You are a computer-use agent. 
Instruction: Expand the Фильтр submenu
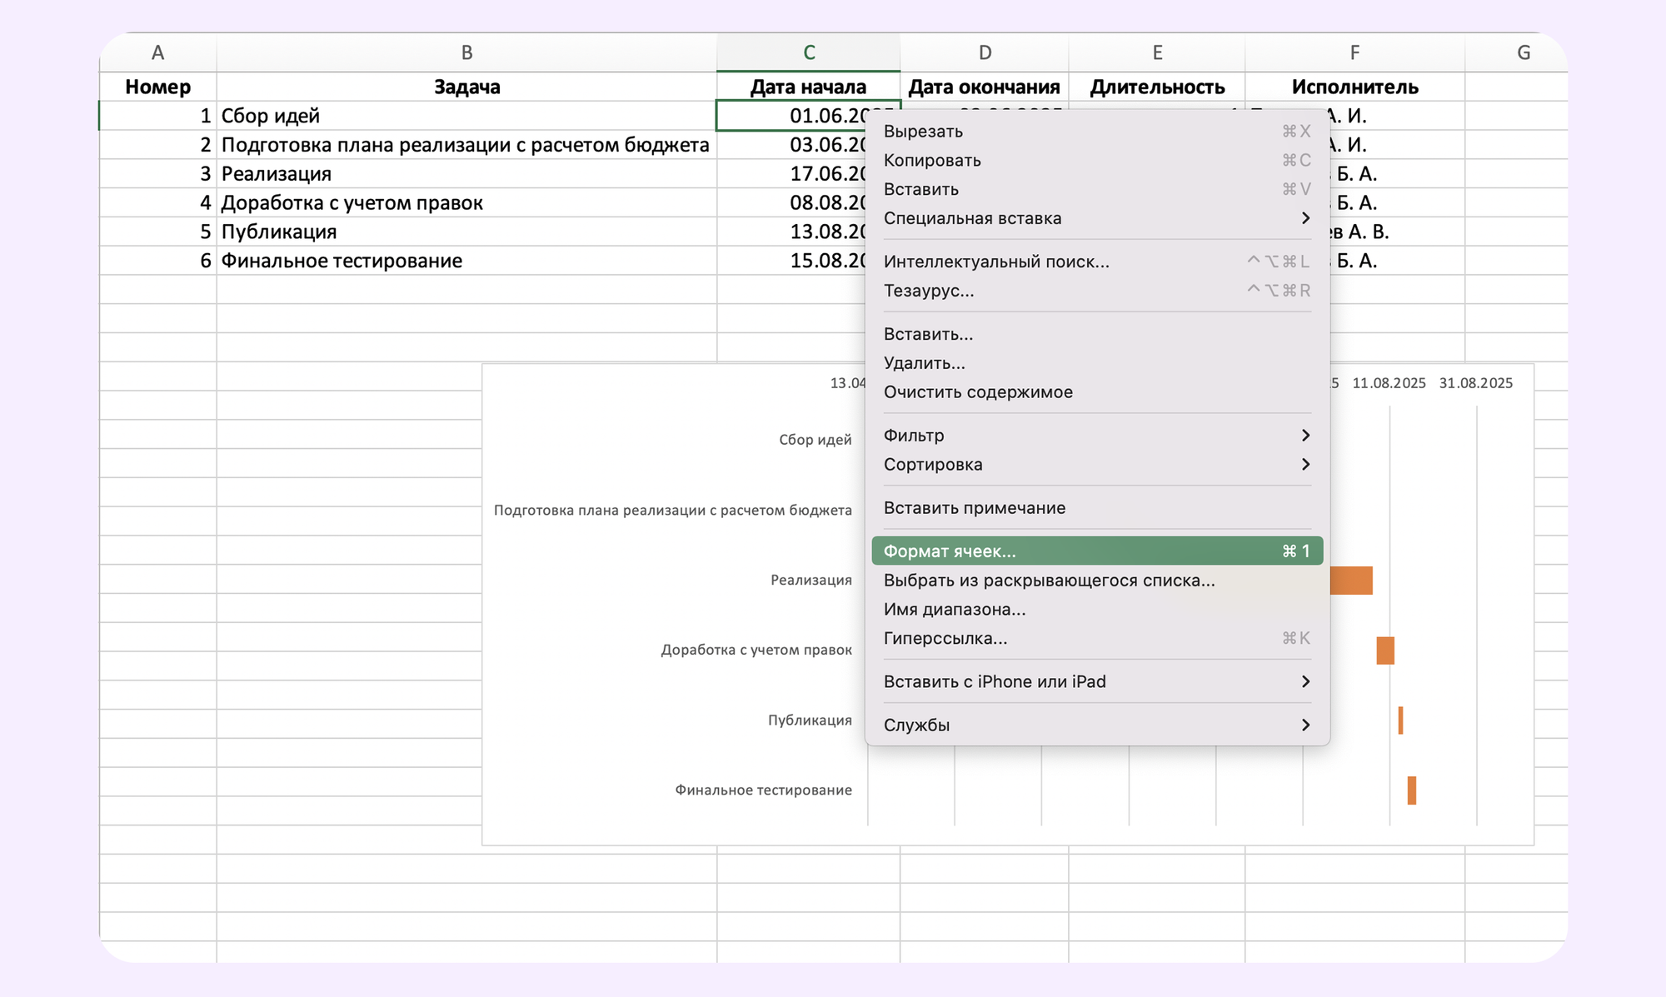pos(1097,436)
